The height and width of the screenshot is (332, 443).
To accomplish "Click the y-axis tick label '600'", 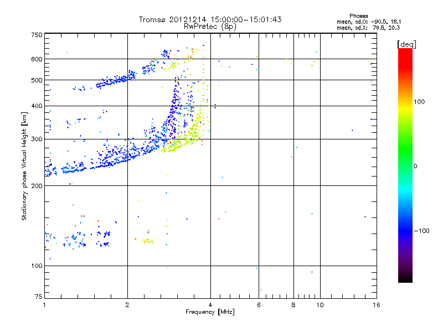I will (x=37, y=59).
